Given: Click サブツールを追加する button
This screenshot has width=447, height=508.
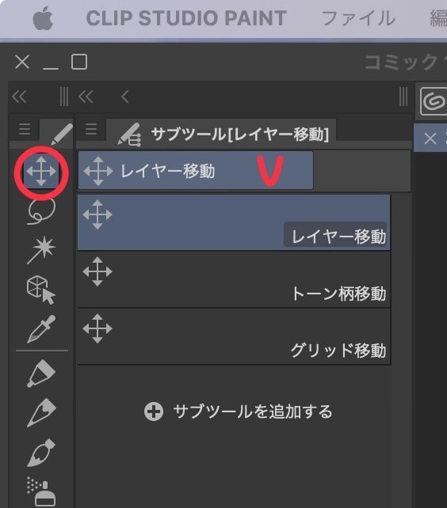Looking at the screenshot, I should coord(239,411).
